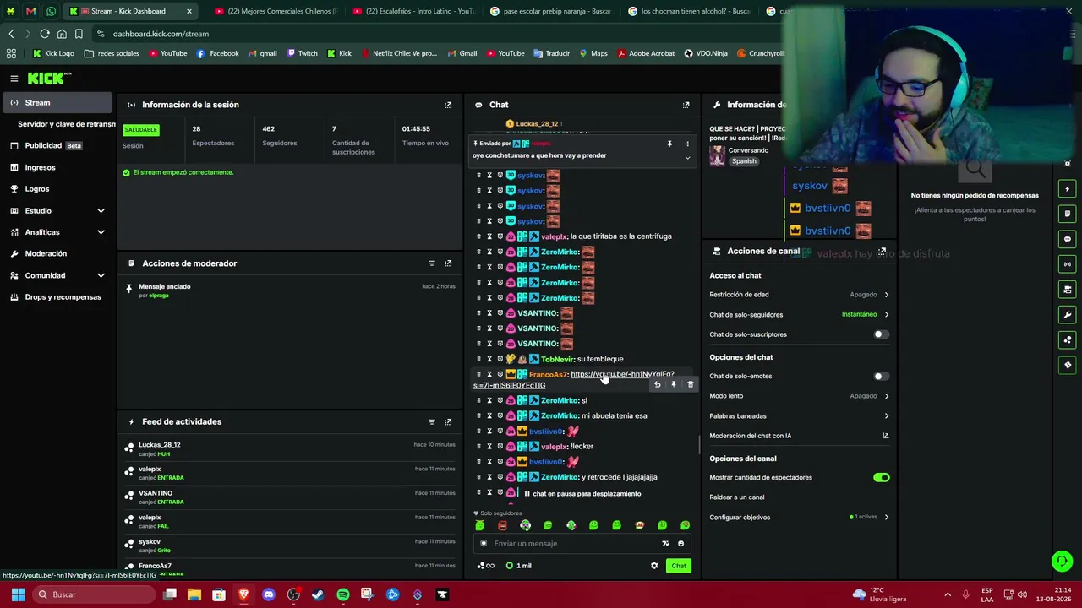Filter the Feed de actividades list
This screenshot has width=1082, height=608.
(432, 421)
